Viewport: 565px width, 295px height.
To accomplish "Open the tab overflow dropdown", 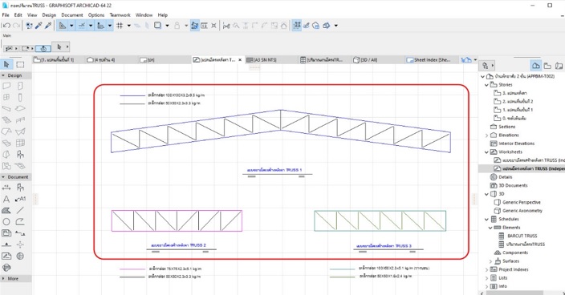I will click(x=475, y=59).
